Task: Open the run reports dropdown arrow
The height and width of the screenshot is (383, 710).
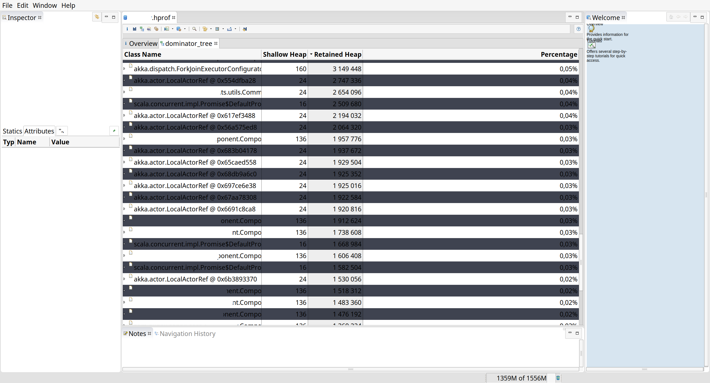Action: 173,29
